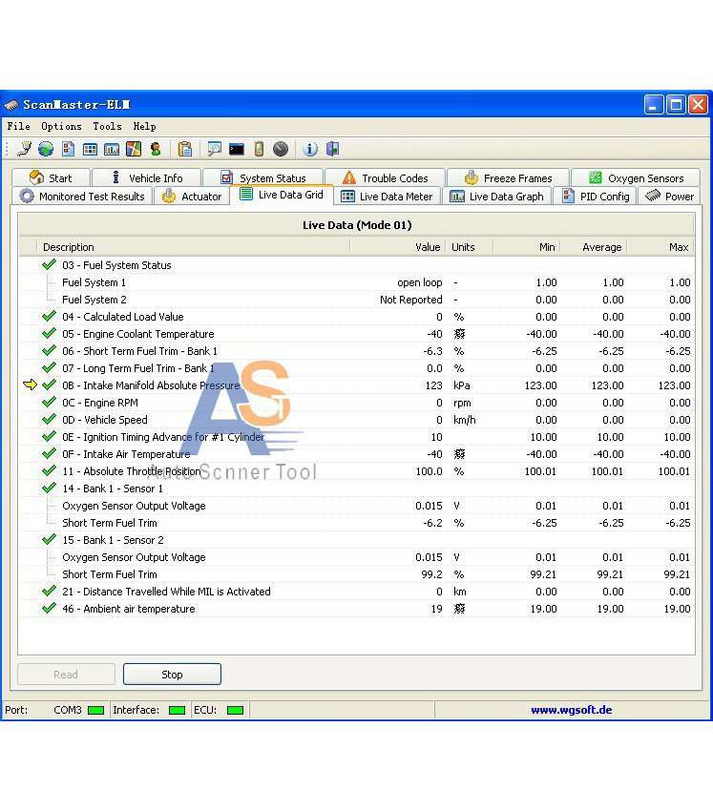Toggle checkmark for 0D - Vehicle Speed
The image size is (713, 811).
(49, 419)
